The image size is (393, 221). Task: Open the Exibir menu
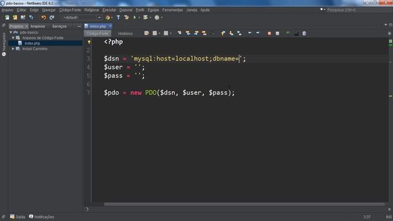click(x=34, y=10)
